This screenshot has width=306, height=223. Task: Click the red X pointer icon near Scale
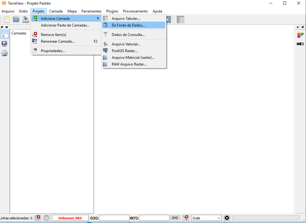[x=186, y=218]
